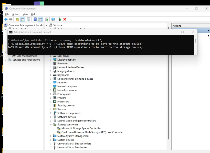Click the Command Prompt vertical scrollbar thumb
Image resolution: width=210 pixels, height=153 pixels.
196,41
